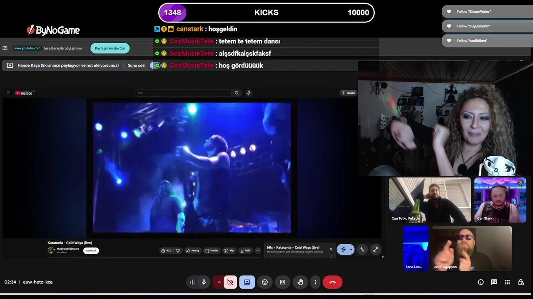The image size is (533, 299).
Task: Click the expand diagonal arrows fullscreen icon
Action: (376, 249)
